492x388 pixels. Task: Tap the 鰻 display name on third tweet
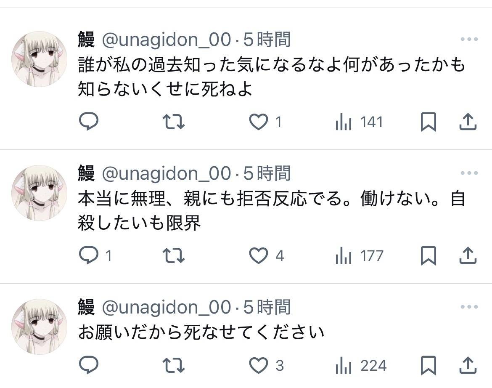point(86,307)
